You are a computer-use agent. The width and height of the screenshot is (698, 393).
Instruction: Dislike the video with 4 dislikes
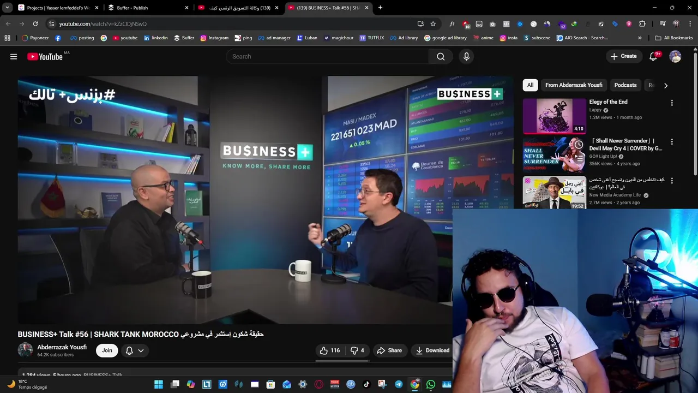point(357,350)
